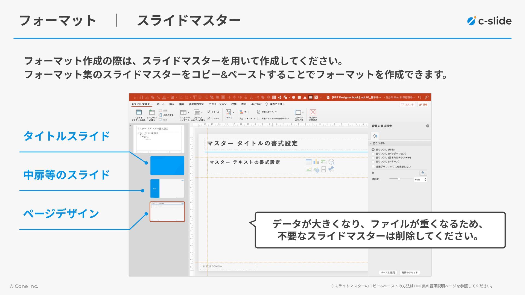Click Apply to All (すべてに適用) button
Viewport: 525px width, 295px height.
pos(388,273)
